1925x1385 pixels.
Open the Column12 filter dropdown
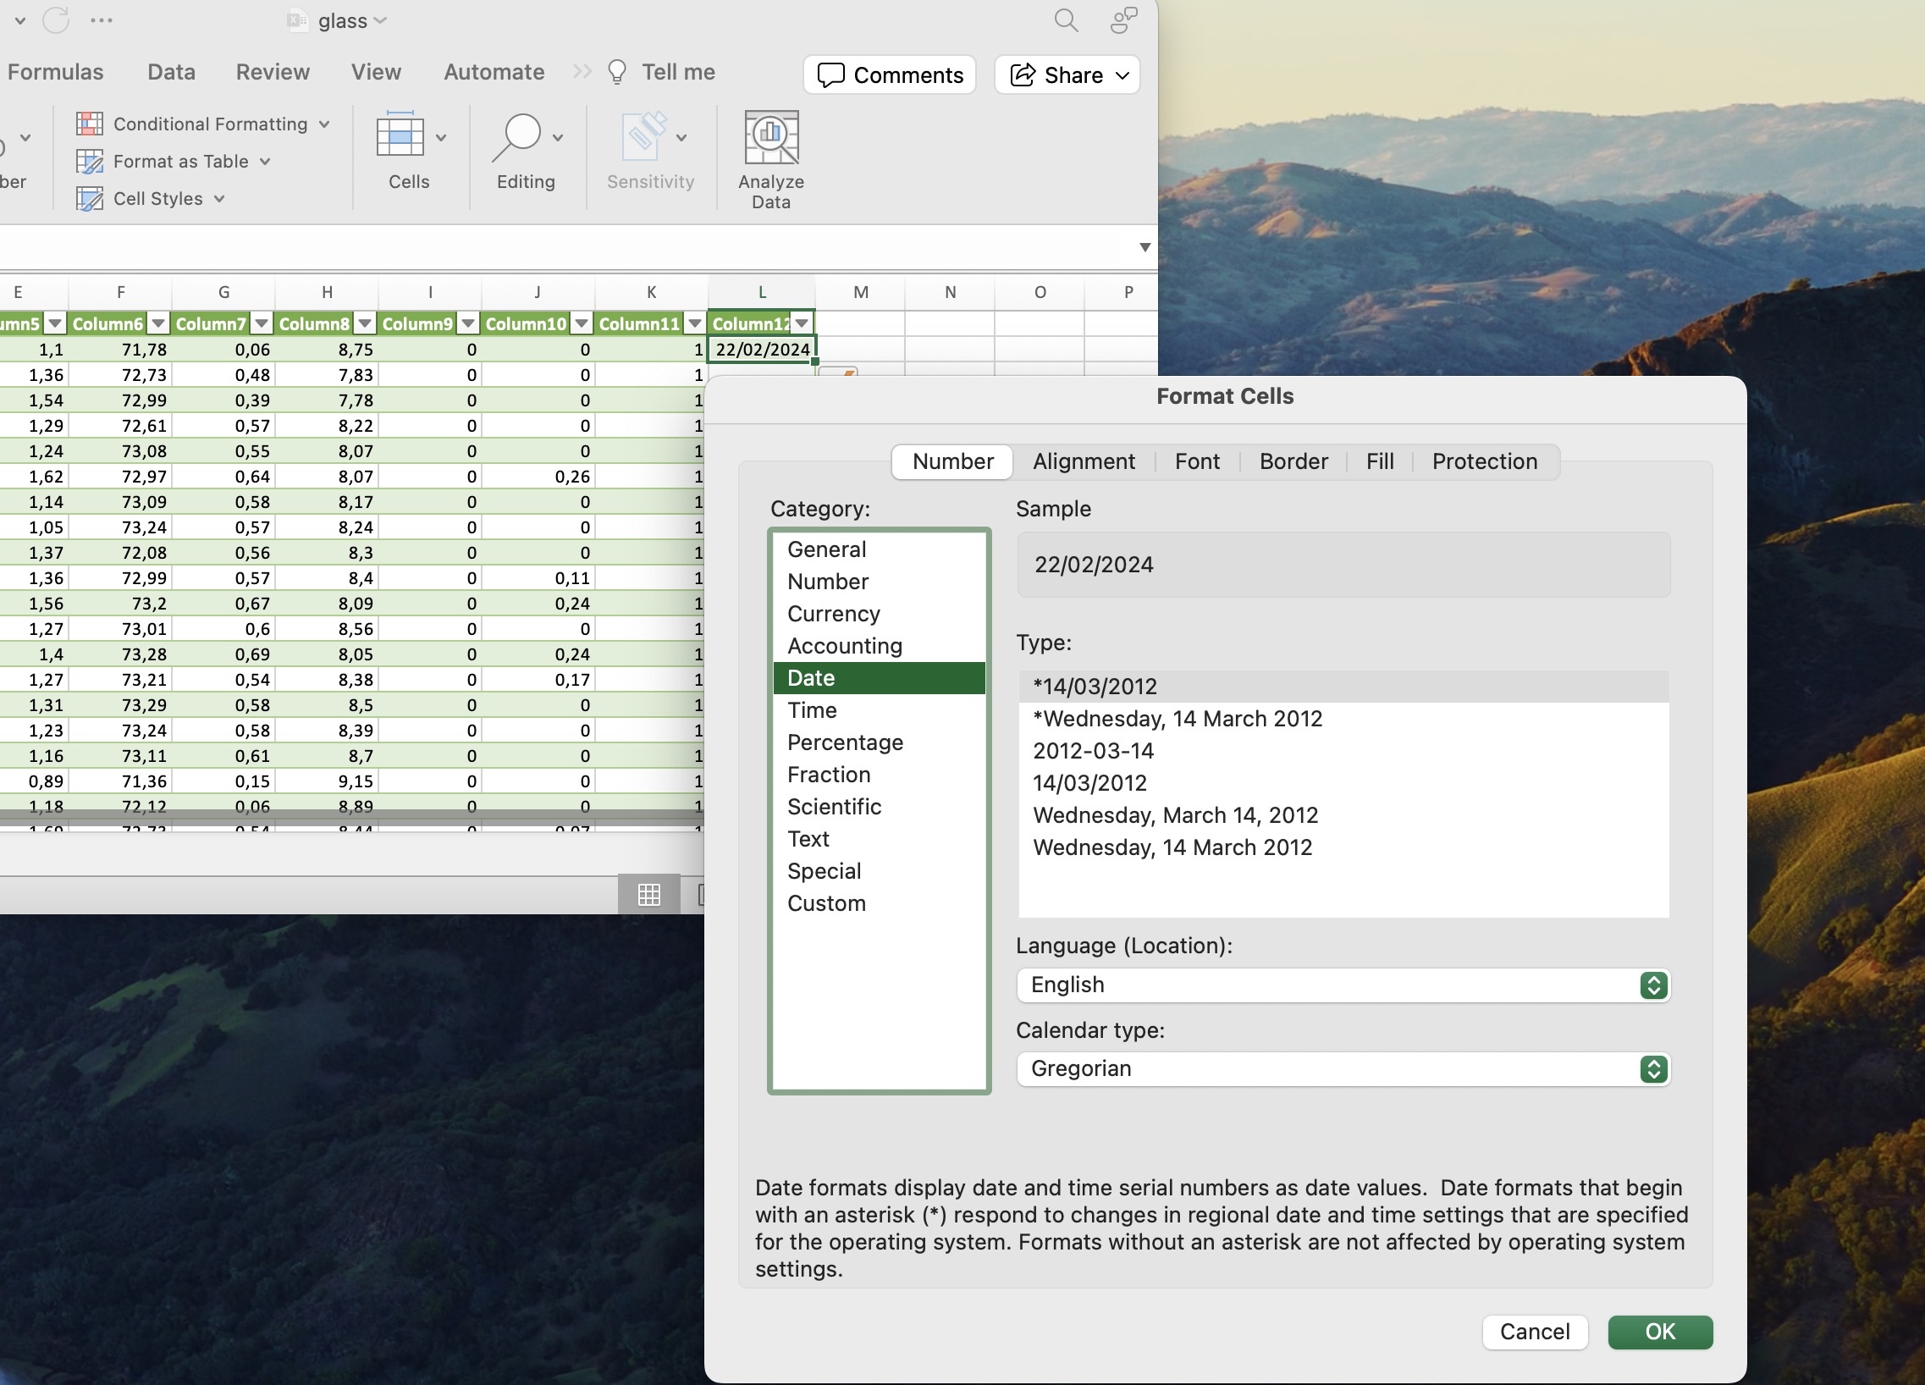[x=803, y=323]
